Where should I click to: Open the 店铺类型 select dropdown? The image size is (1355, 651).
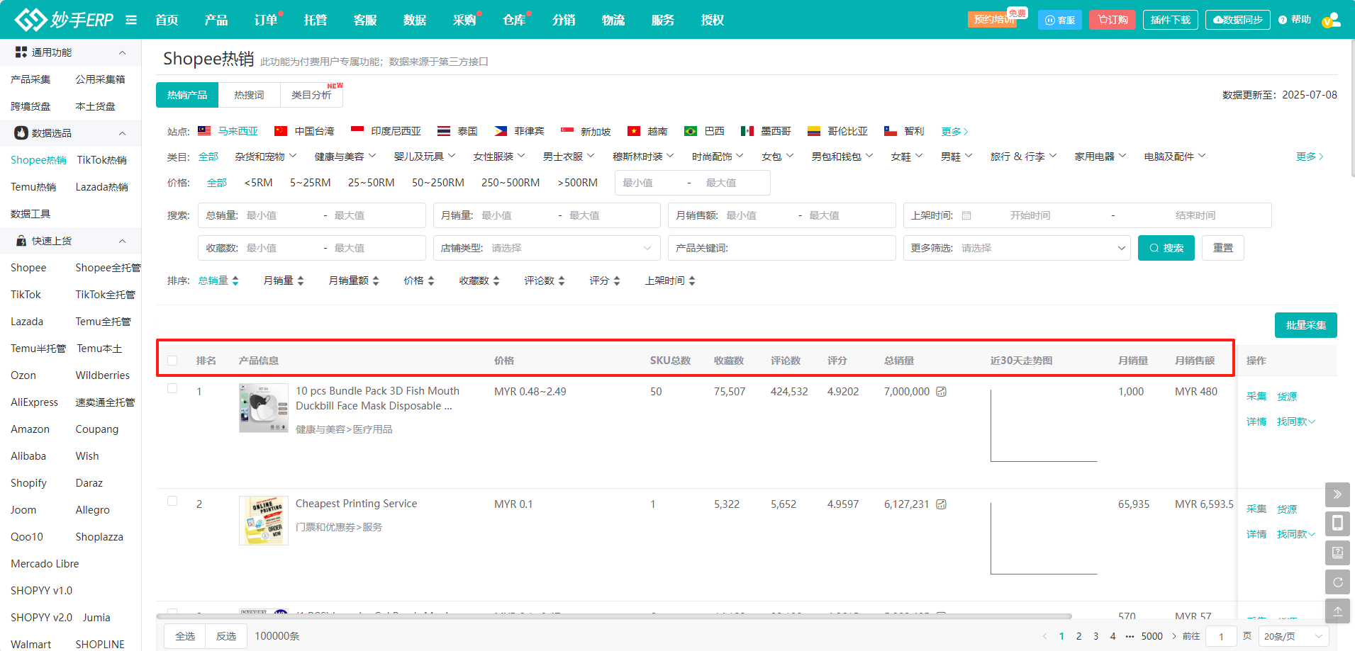coord(547,248)
